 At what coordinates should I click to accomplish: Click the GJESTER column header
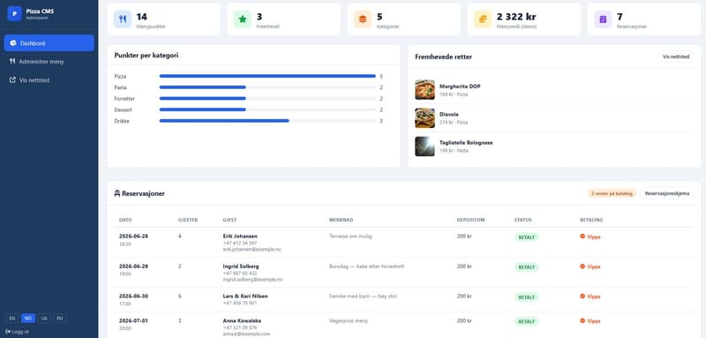[x=188, y=220]
